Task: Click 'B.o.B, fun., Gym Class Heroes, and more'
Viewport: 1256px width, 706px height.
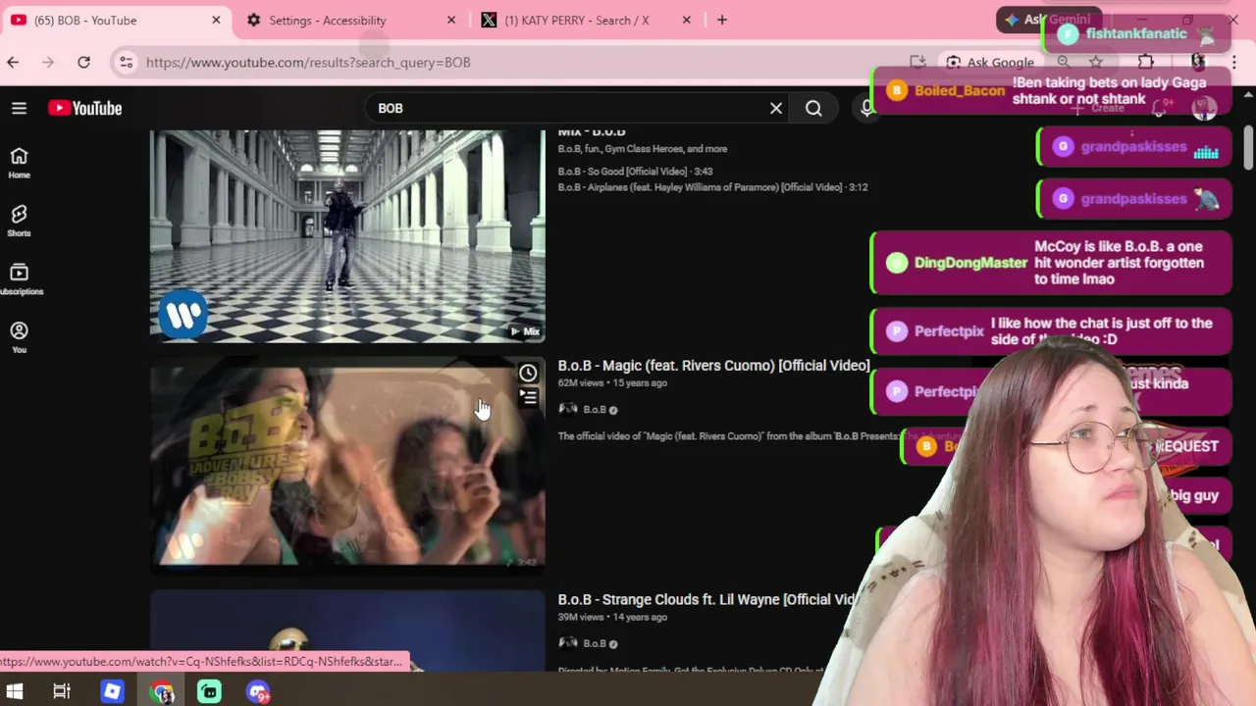Action: 643,149
